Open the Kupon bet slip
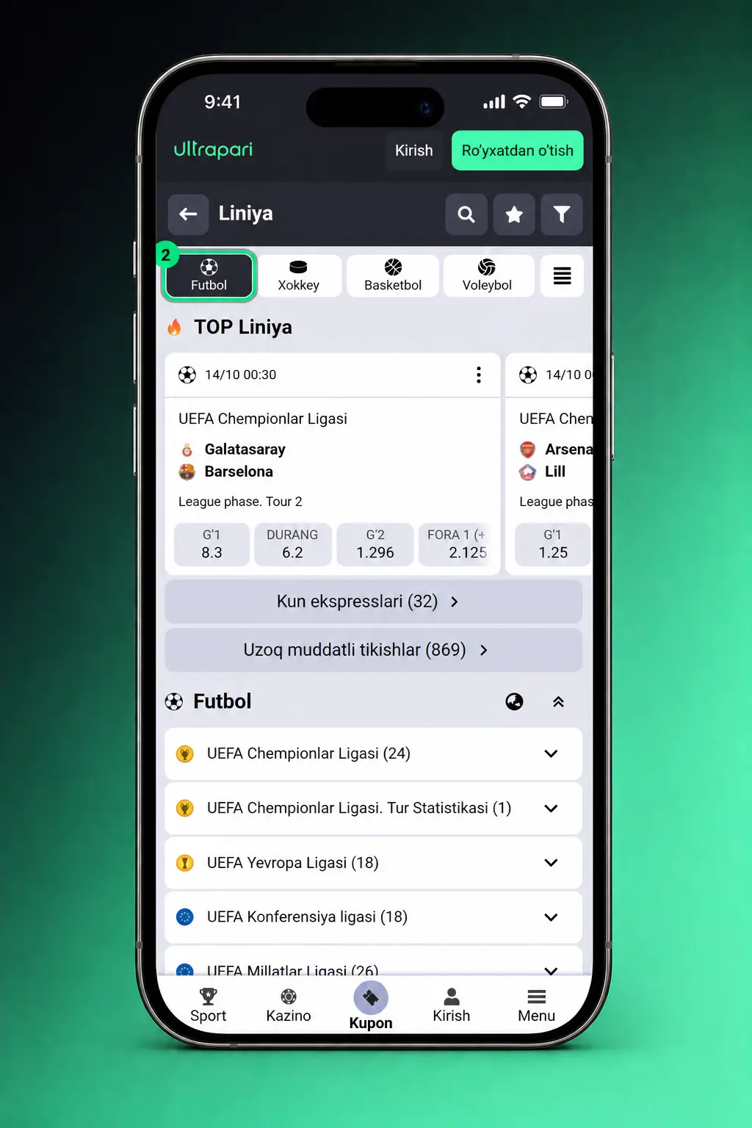 [x=371, y=1006]
